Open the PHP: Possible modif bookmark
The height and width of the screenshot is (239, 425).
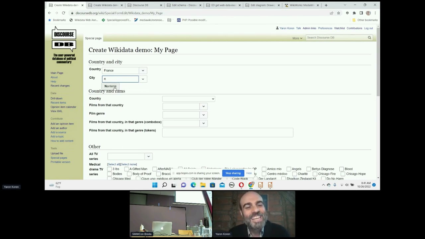[192, 20]
